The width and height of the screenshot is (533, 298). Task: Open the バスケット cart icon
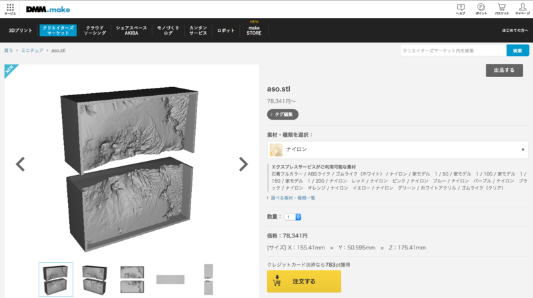click(x=502, y=9)
